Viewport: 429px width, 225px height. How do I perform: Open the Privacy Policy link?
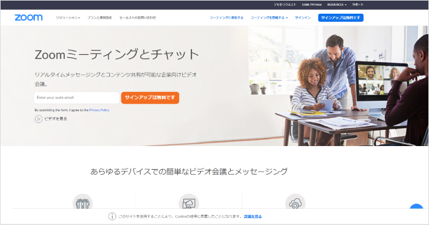point(99,110)
